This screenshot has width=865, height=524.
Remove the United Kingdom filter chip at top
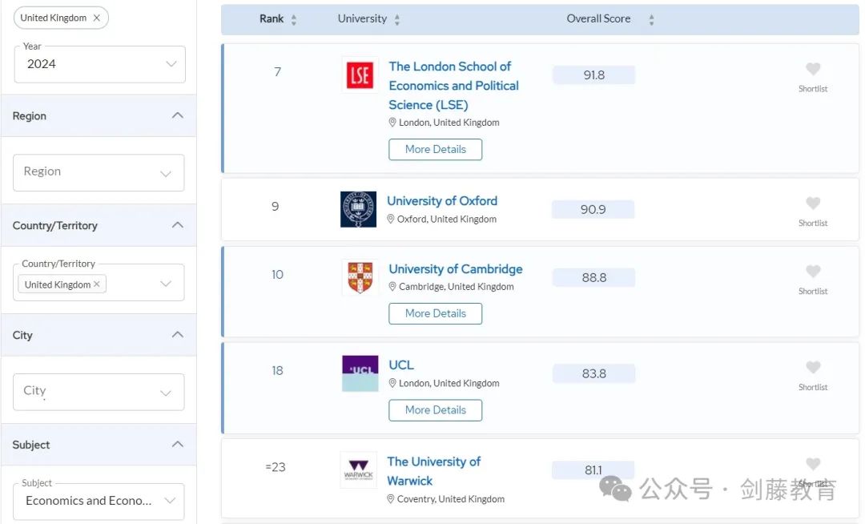(97, 18)
